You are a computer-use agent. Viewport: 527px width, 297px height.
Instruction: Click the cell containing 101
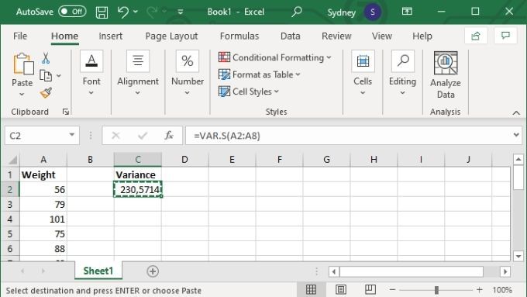point(43,219)
